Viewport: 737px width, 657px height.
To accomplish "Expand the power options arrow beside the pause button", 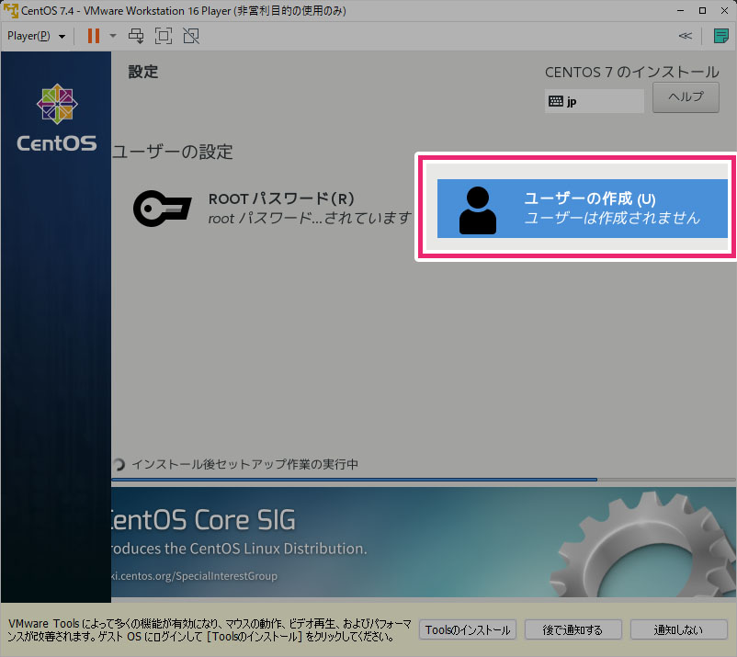I will pyautogui.click(x=113, y=36).
